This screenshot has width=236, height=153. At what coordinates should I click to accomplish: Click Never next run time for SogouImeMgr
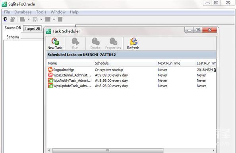coord(162,70)
